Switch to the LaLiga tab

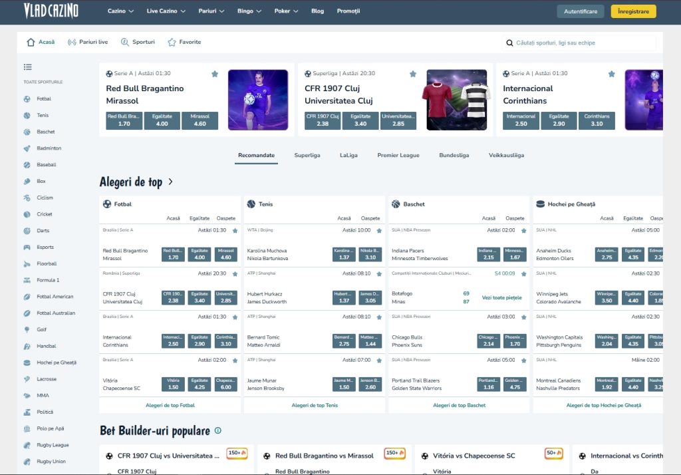pos(348,155)
